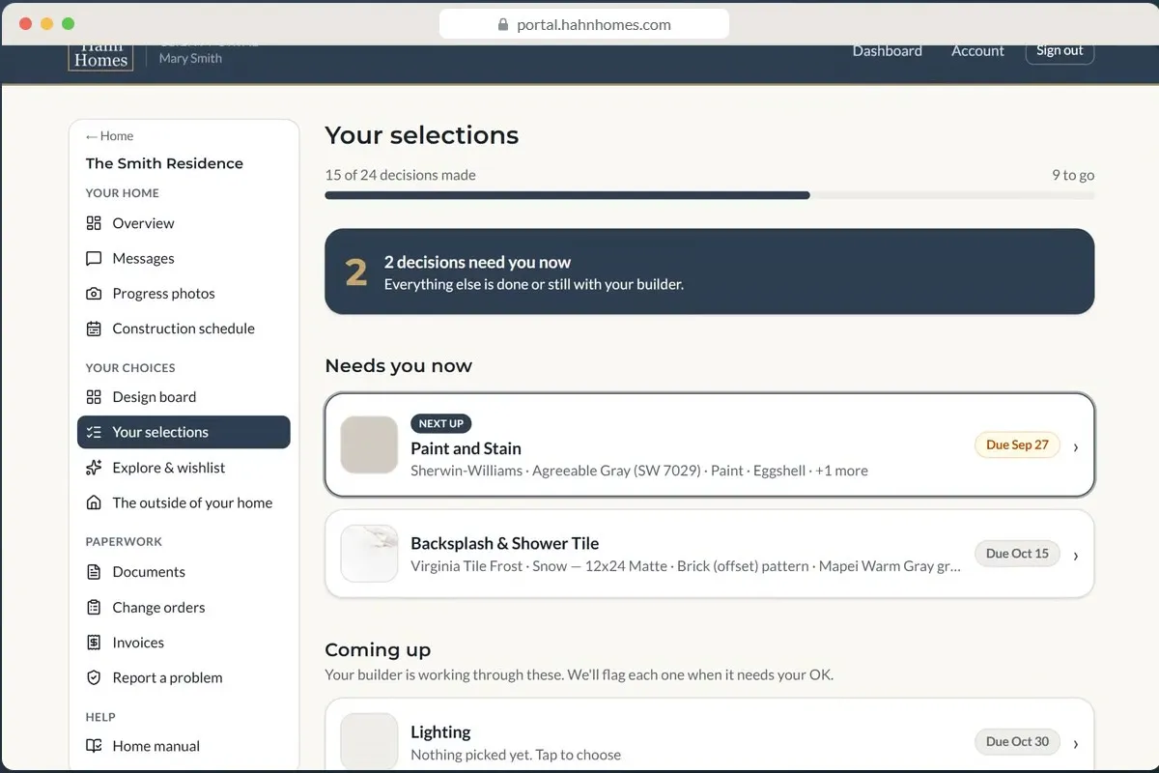This screenshot has width=1159, height=773.
Task: Go back via the Home link
Action: (109, 136)
